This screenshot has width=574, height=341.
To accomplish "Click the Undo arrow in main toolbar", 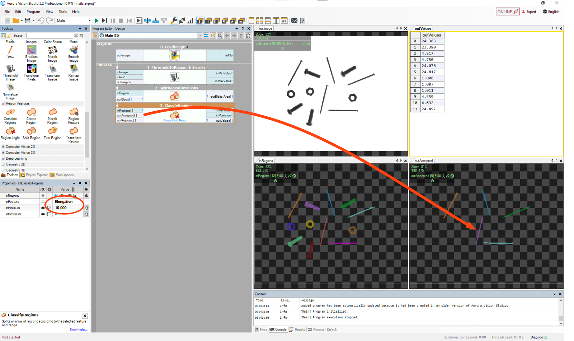I will tap(41, 21).
